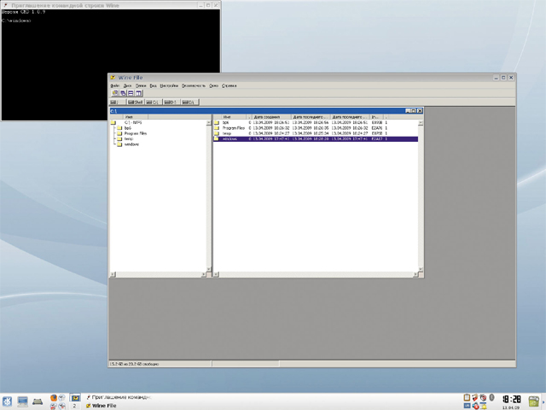Click the first Wine File toolbar icon
The width and height of the screenshot is (546, 410).
pos(114,93)
